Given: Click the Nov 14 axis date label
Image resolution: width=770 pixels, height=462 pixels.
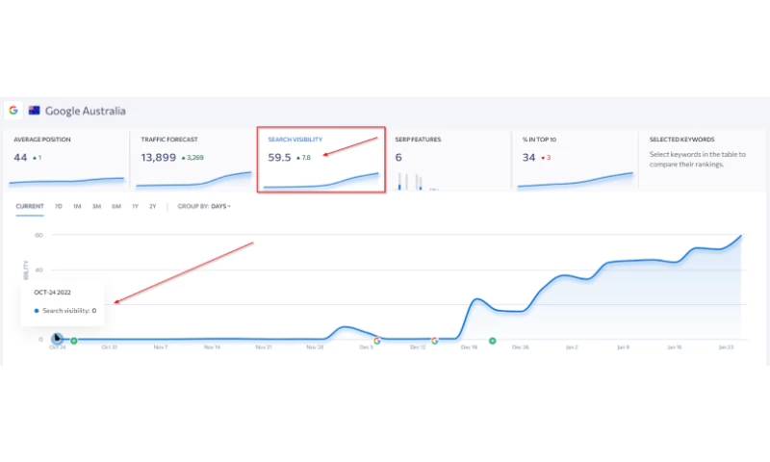Looking at the screenshot, I should (x=212, y=347).
